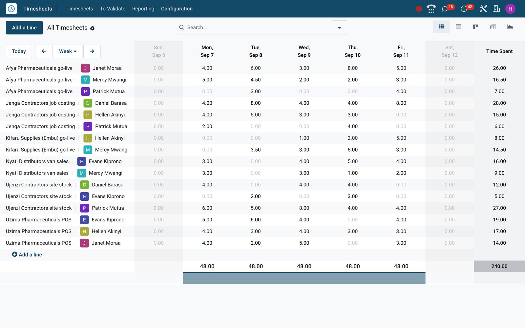Click Daniel Barasa's avatar on Jenga Contractors row
The image size is (525, 328).
88,103
